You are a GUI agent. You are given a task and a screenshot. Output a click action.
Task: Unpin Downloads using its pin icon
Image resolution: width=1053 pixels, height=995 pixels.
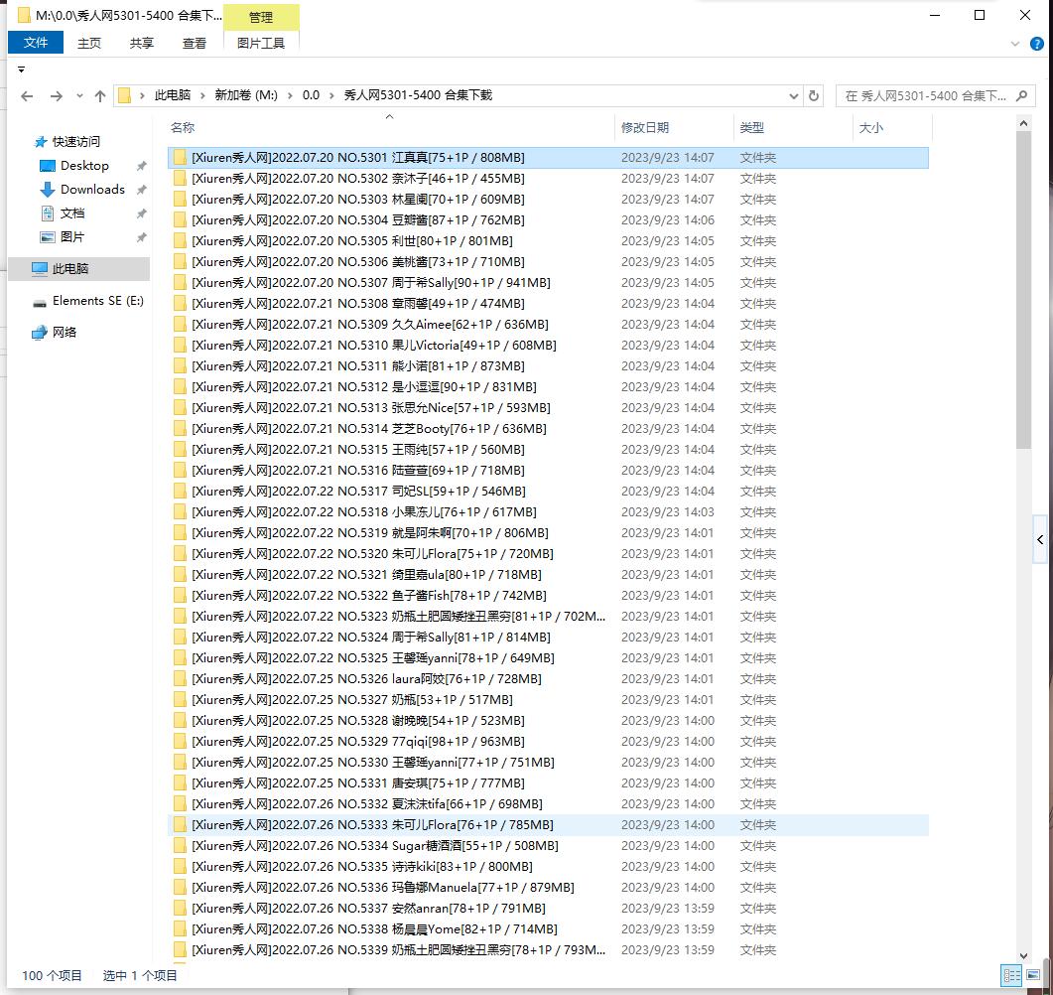(142, 190)
